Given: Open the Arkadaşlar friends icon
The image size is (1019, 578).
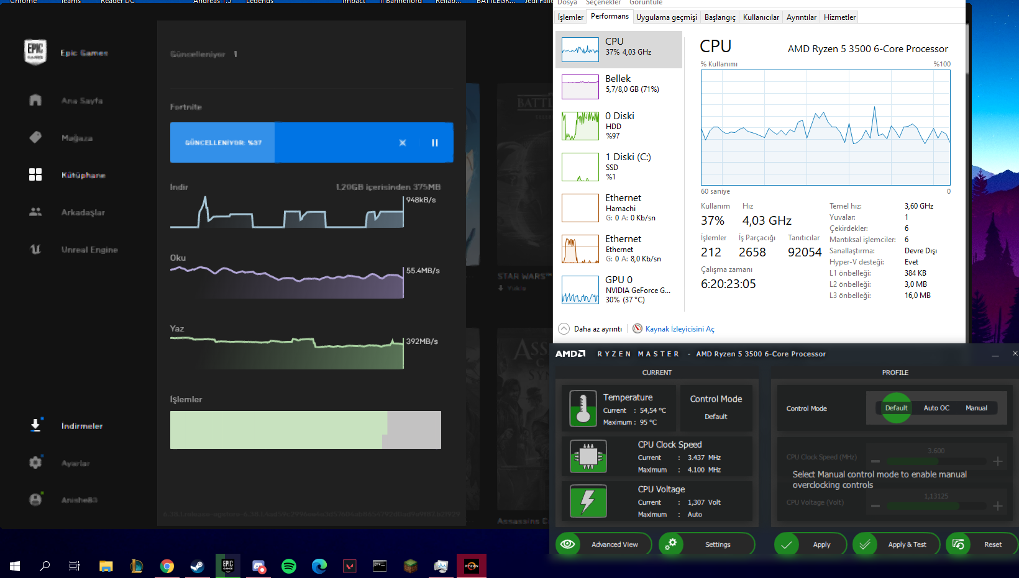Looking at the screenshot, I should pos(35,212).
